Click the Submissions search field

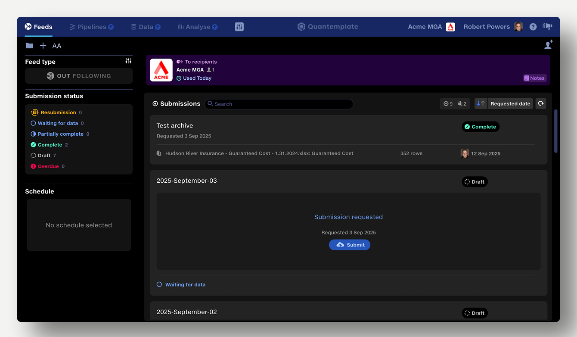pos(279,104)
